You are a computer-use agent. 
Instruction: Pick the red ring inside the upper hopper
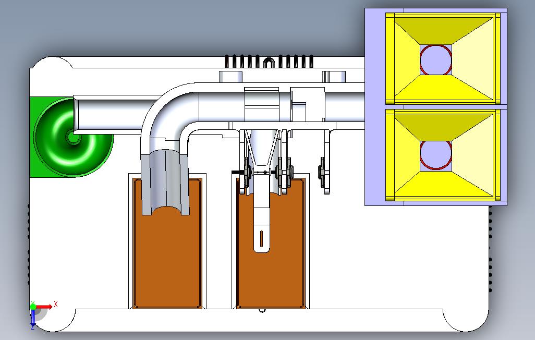tap(436, 60)
